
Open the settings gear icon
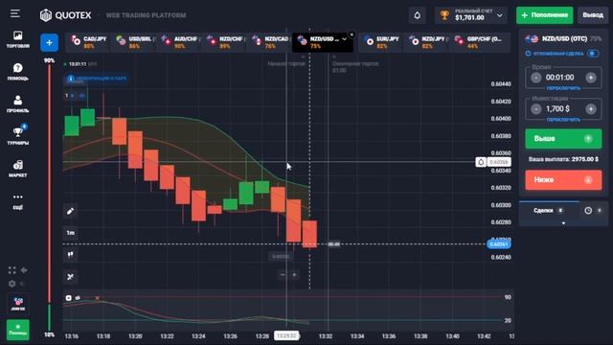[x=12, y=284]
